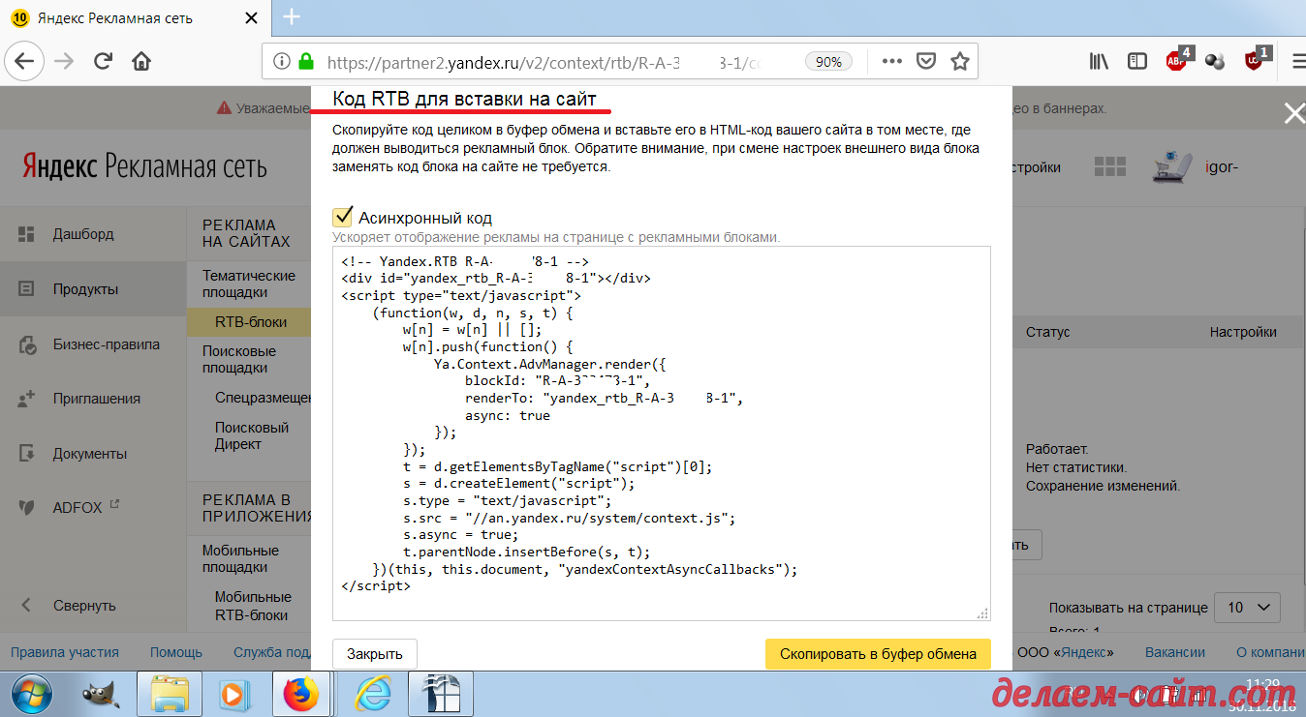Open Internet Explorer from the taskbar
This screenshot has width=1306, height=717.
[x=372, y=694]
